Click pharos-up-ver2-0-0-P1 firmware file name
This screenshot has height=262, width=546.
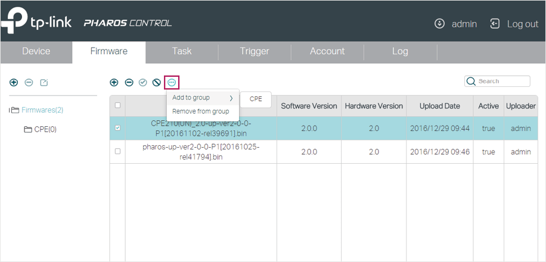click(x=201, y=152)
